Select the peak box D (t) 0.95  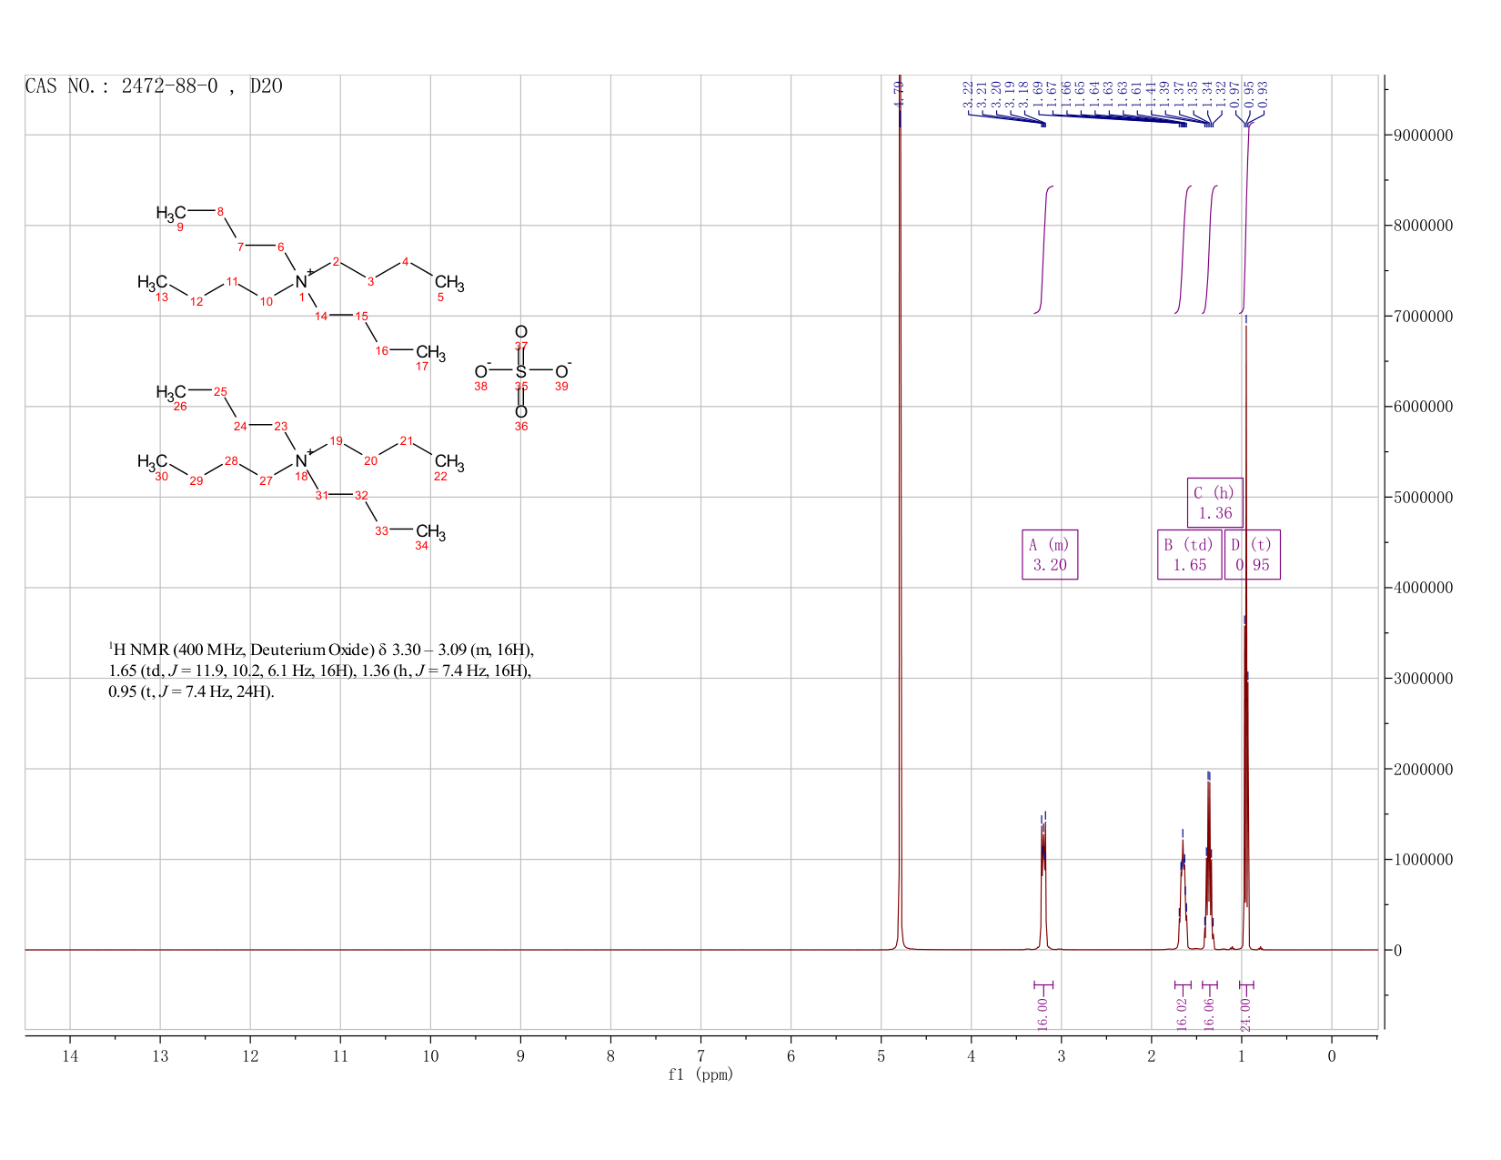(1253, 555)
